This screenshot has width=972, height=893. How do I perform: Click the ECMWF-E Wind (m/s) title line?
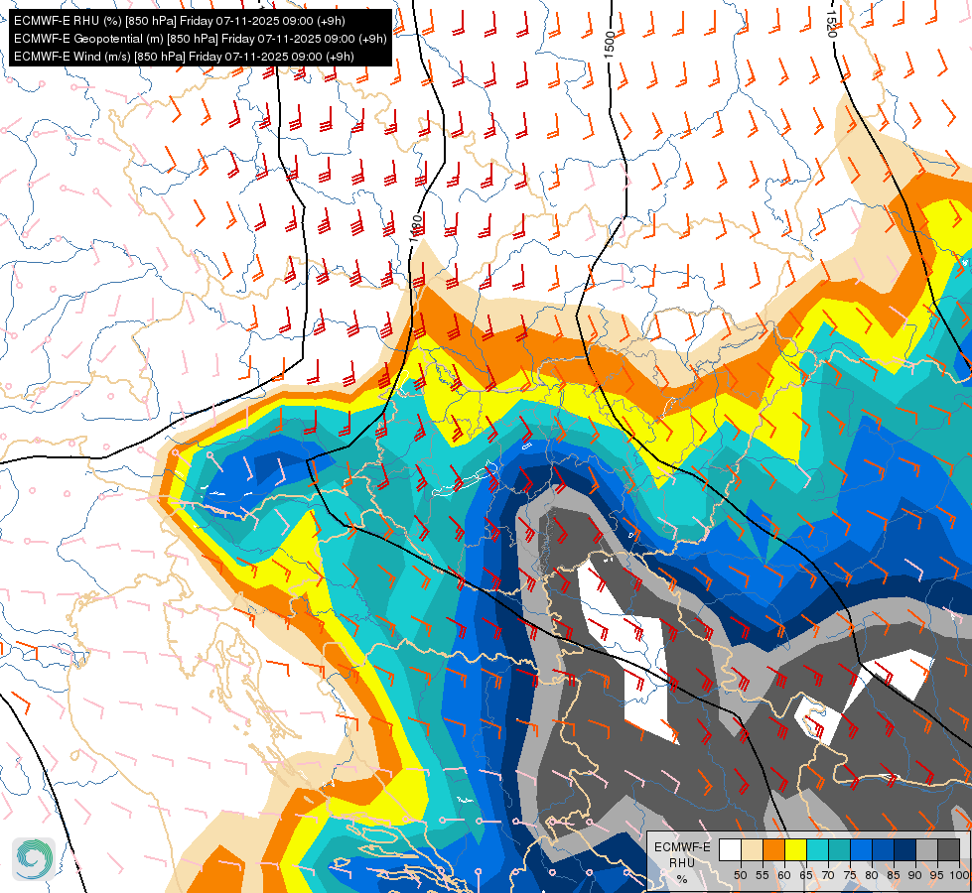(184, 57)
